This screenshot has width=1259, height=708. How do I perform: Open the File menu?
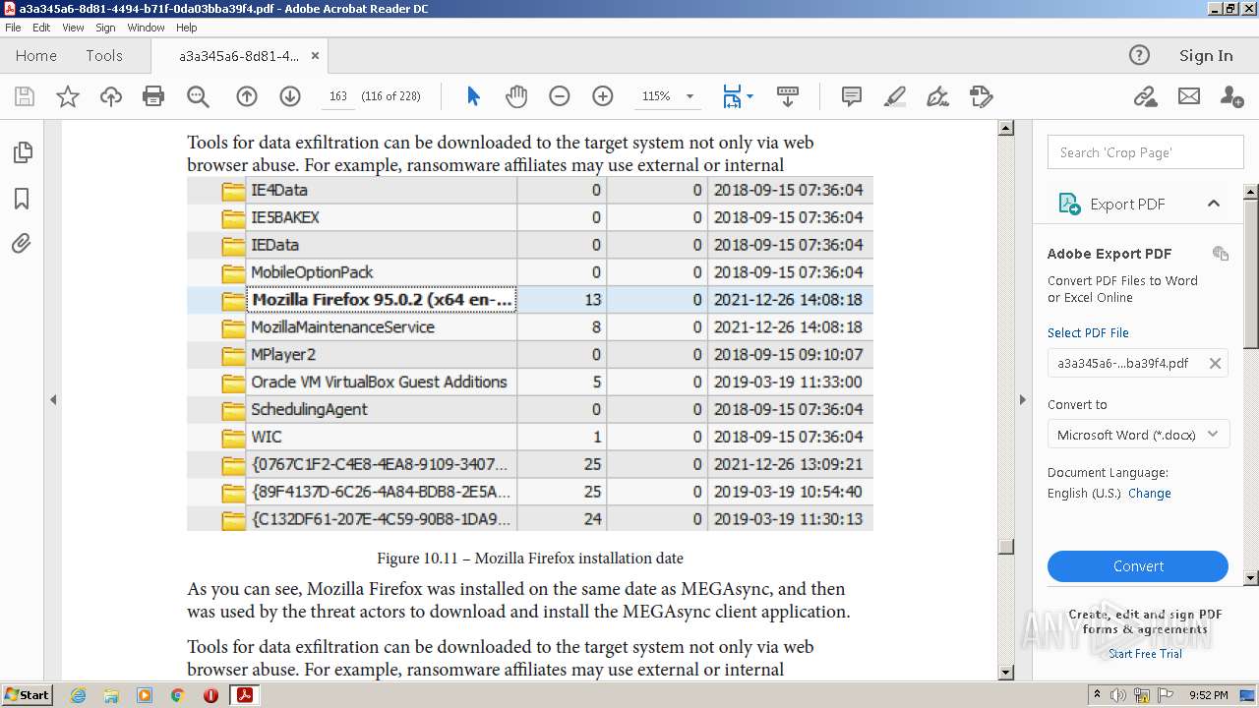13,28
